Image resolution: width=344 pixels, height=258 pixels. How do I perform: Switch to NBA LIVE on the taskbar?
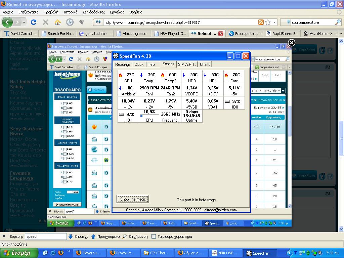225,253
